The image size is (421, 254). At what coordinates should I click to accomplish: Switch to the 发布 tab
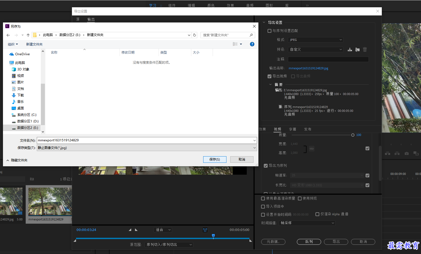(308, 129)
